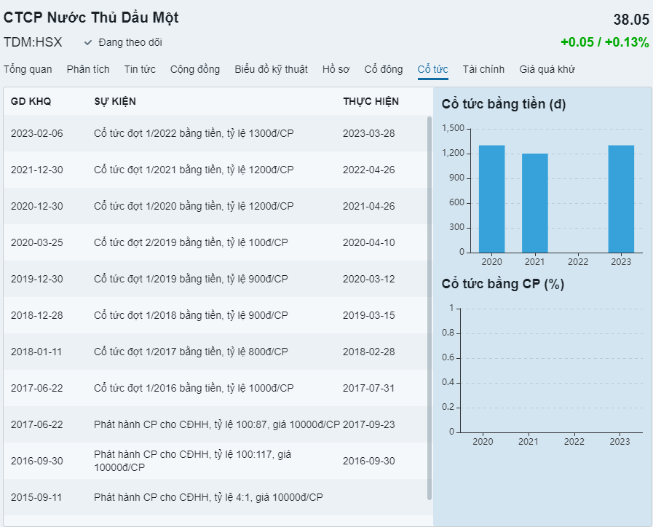Click payment date 2020-04-10
The width and height of the screenshot is (653, 527).
click(x=368, y=242)
